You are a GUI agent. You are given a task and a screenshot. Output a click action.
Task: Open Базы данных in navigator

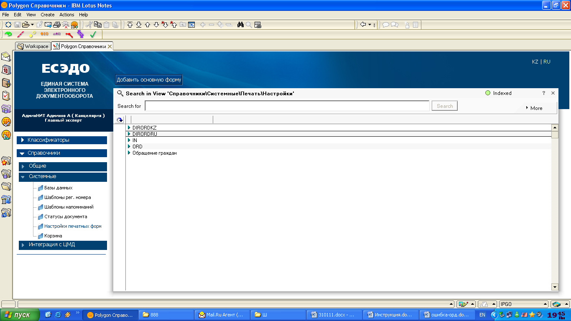pyautogui.click(x=58, y=188)
